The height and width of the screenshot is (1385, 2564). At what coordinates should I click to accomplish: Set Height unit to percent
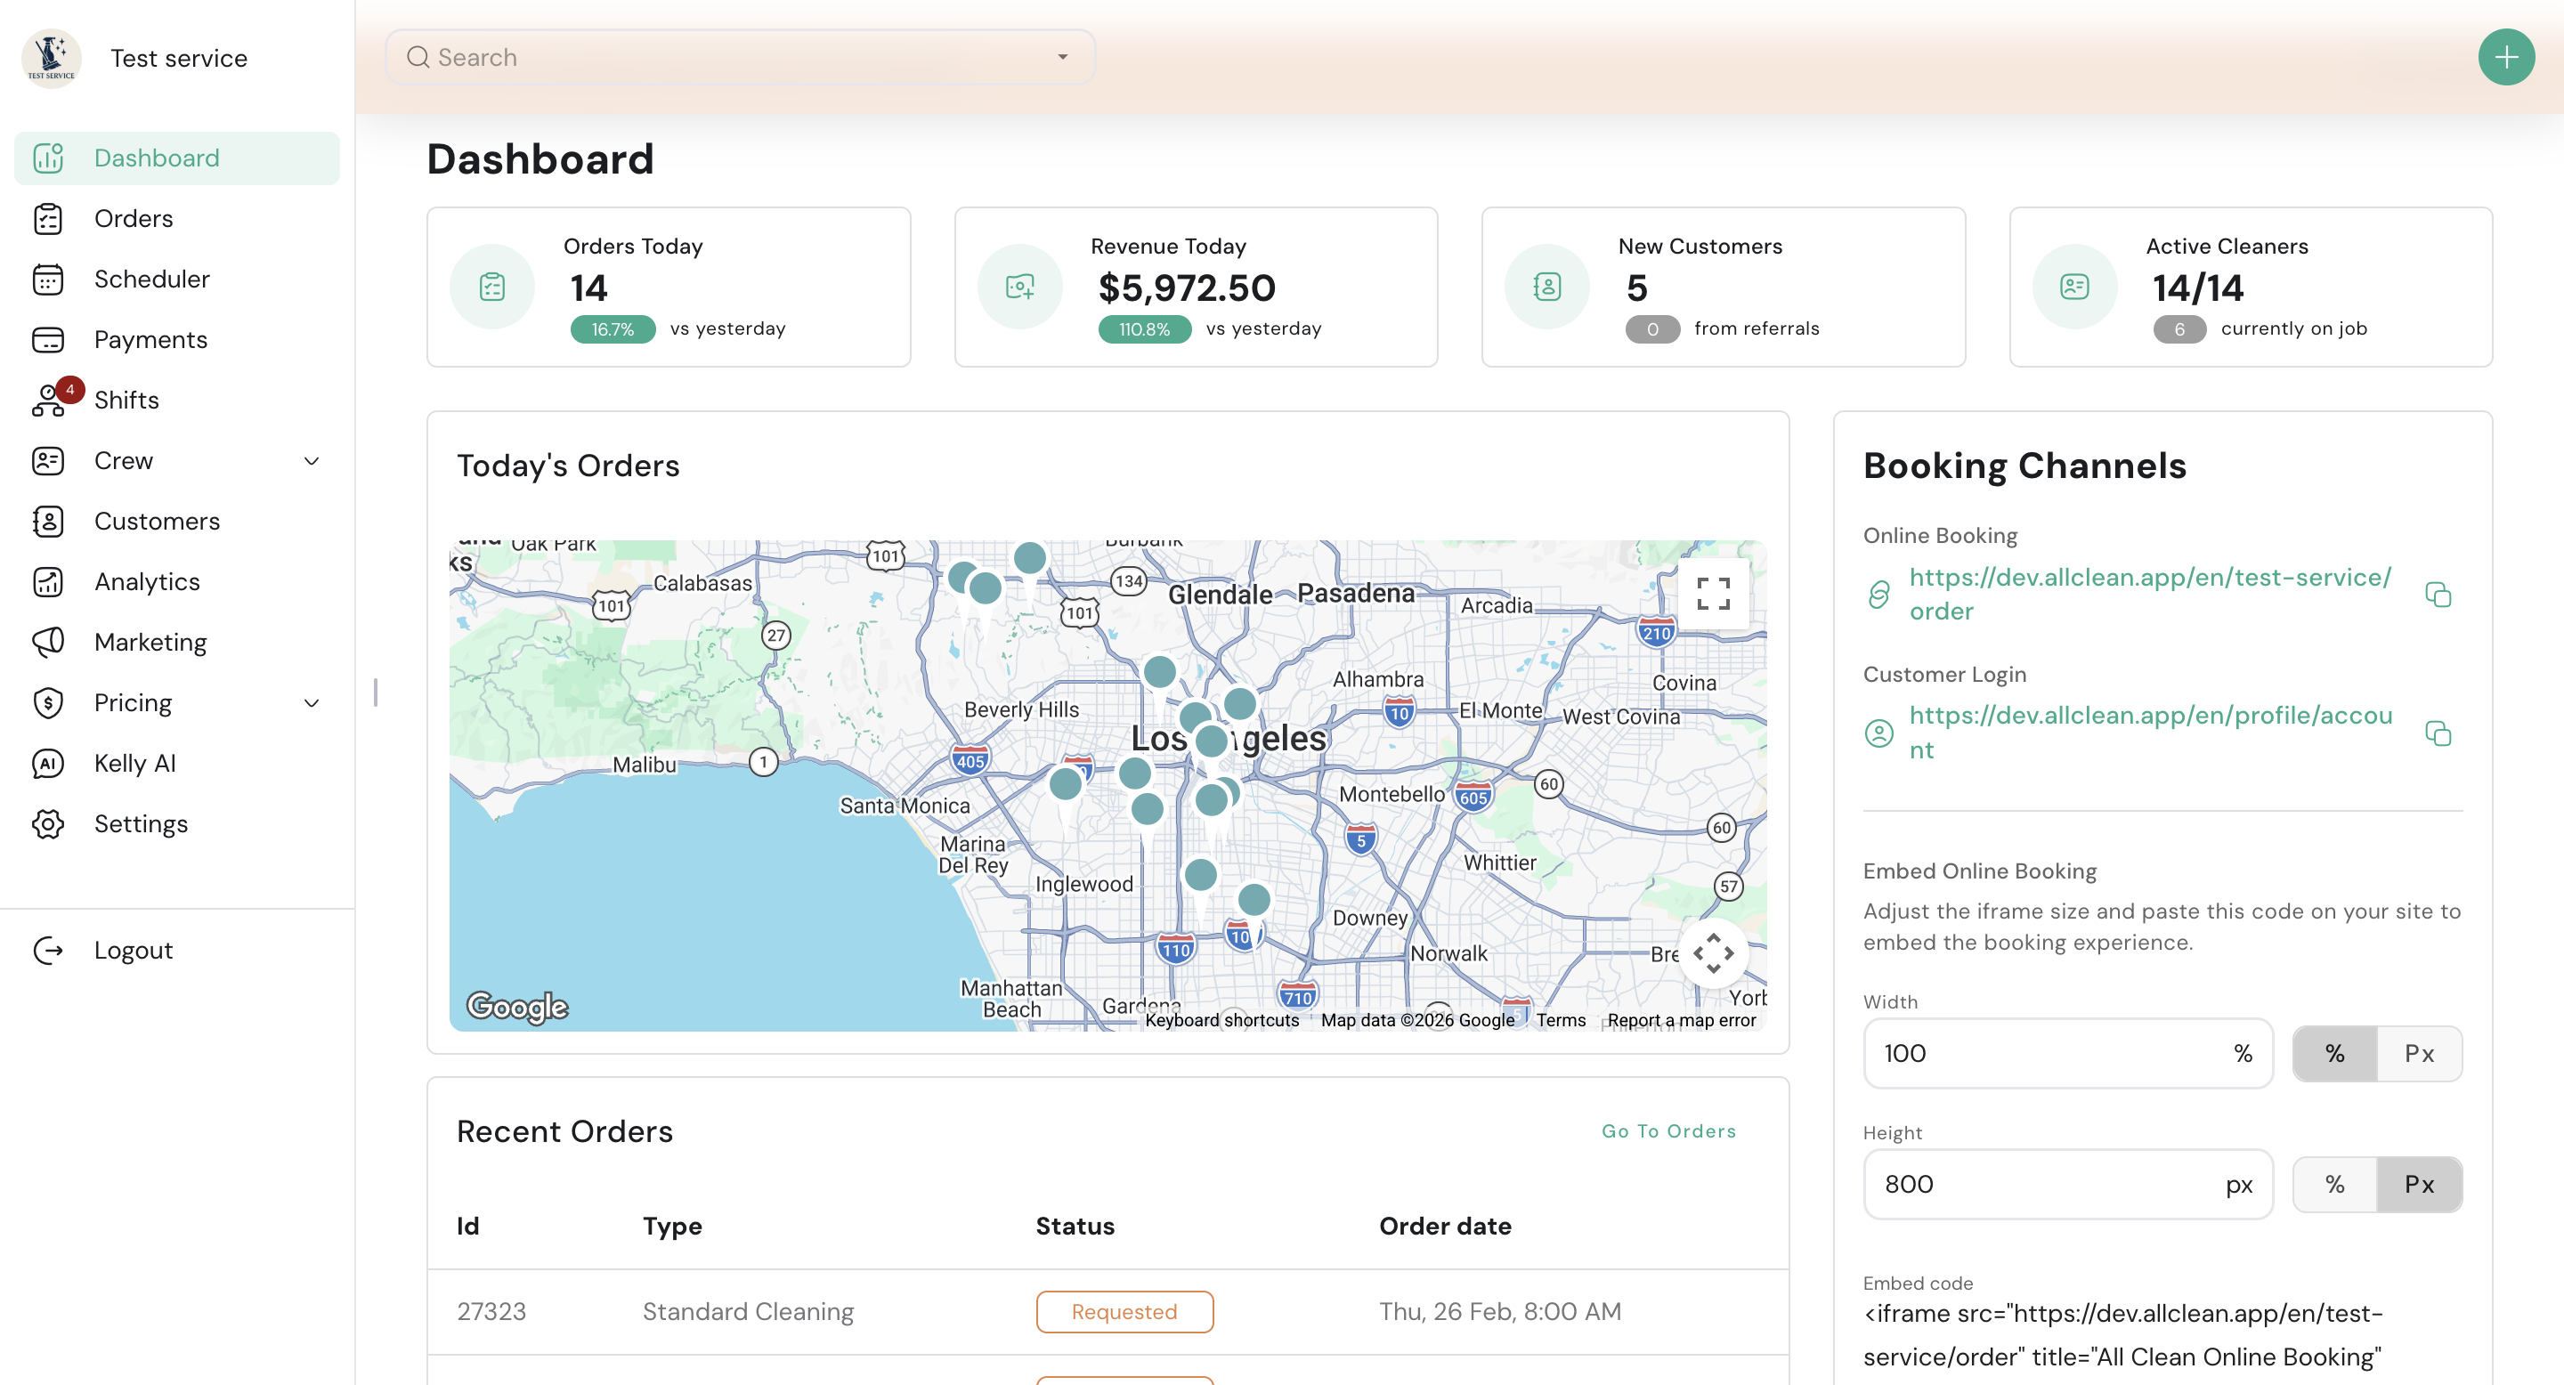[x=2334, y=1184]
